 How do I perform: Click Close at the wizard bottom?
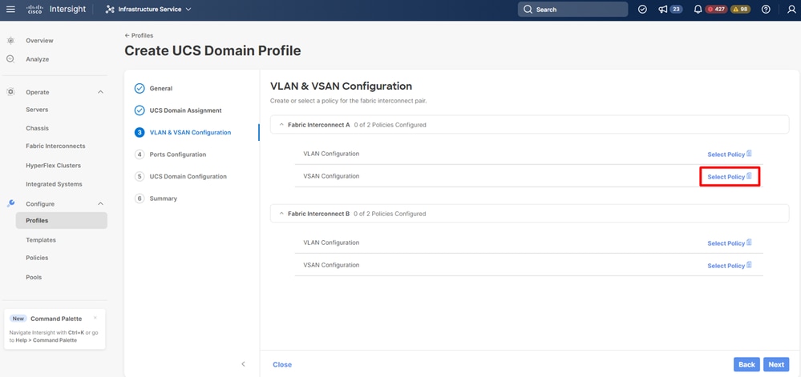282,365
